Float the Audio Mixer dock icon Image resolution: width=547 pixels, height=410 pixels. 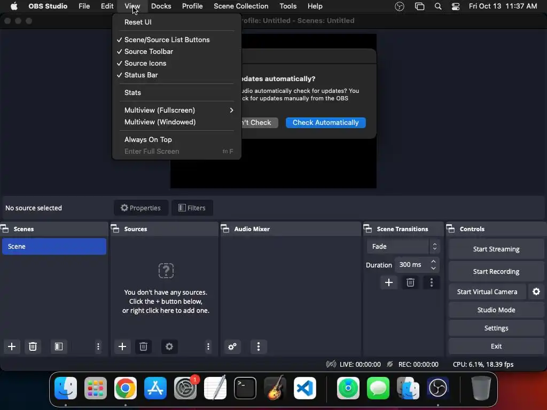(x=225, y=229)
